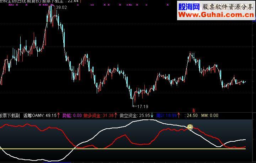
Task: Click the down arrow after 25.95
Action: pyautogui.click(x=152, y=116)
